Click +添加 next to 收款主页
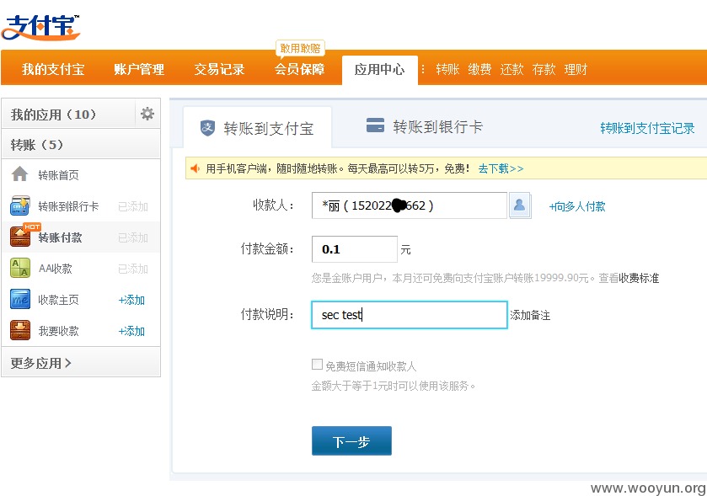This screenshot has height=496, width=707. click(131, 300)
